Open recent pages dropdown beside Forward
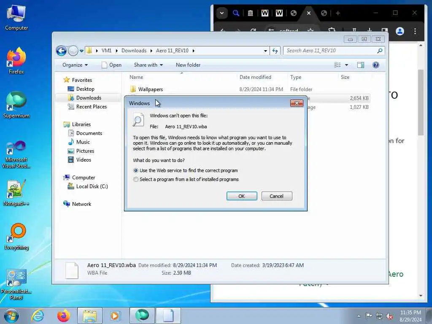Viewport: 432px width, 324px height. 81,51
